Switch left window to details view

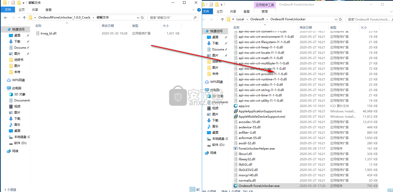point(192,189)
